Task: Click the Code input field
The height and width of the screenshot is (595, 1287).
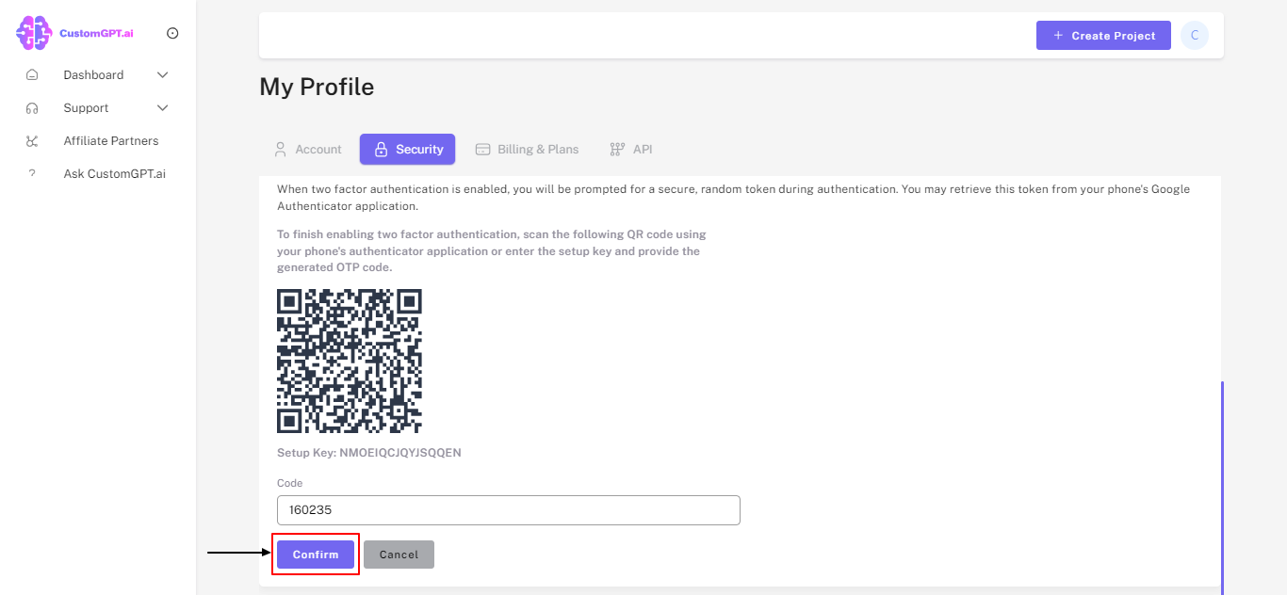Action: pyautogui.click(x=509, y=510)
